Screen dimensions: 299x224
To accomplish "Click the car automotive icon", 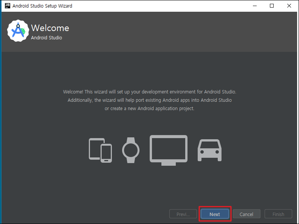I will pos(209,150).
